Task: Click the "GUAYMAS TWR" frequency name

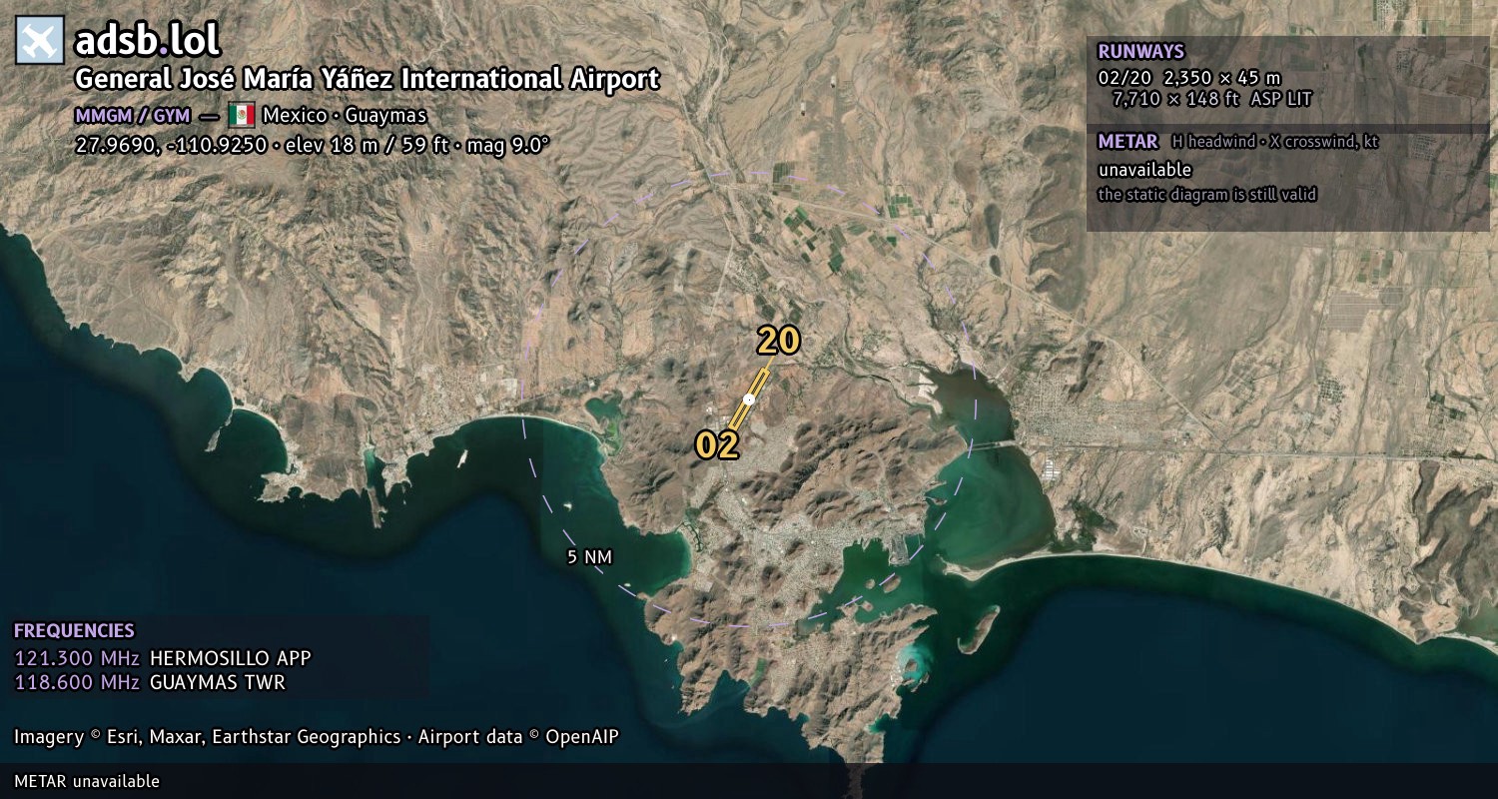Action: coord(217,683)
